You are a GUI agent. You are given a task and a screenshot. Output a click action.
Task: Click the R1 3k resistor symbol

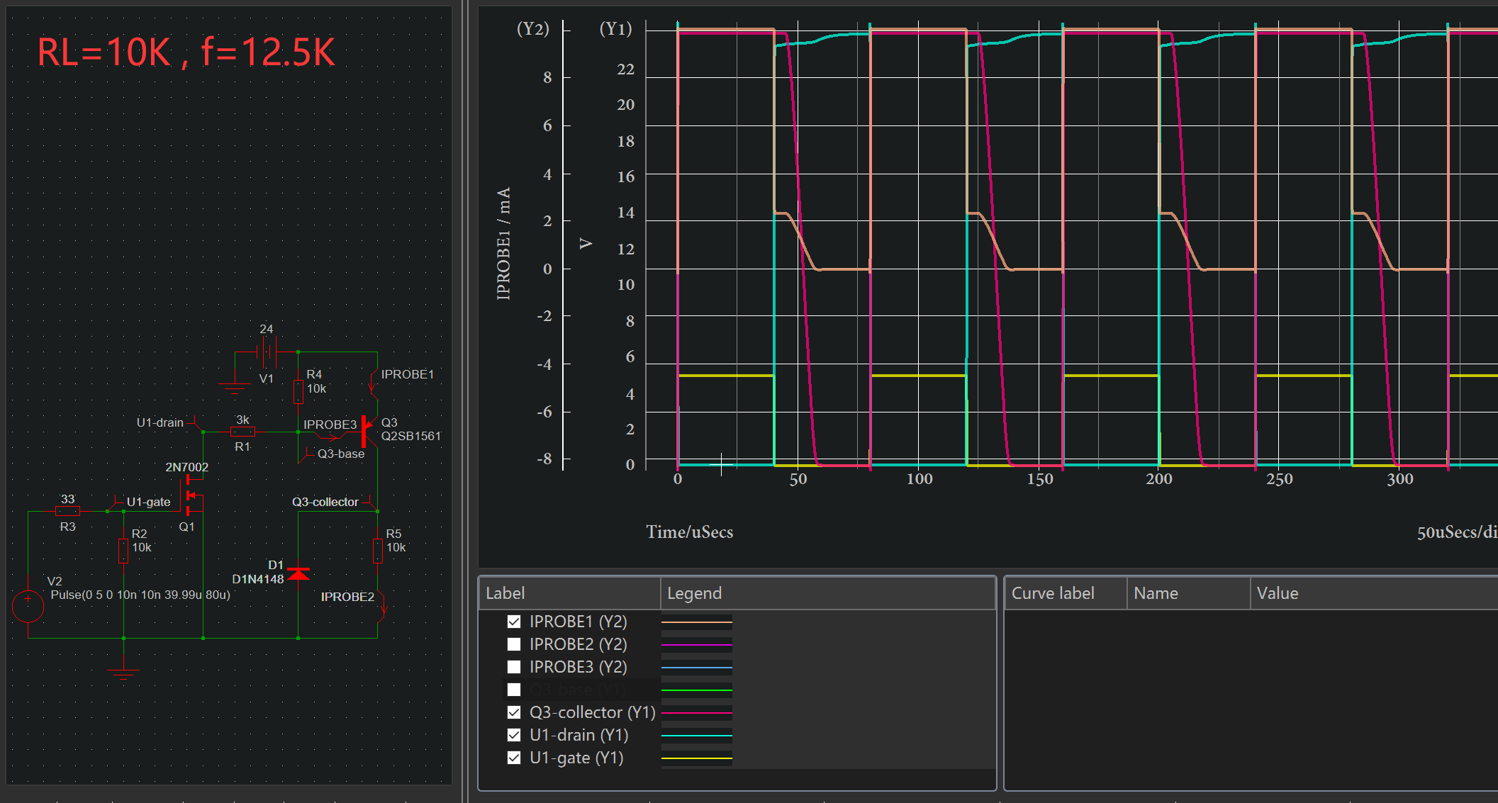[242, 432]
